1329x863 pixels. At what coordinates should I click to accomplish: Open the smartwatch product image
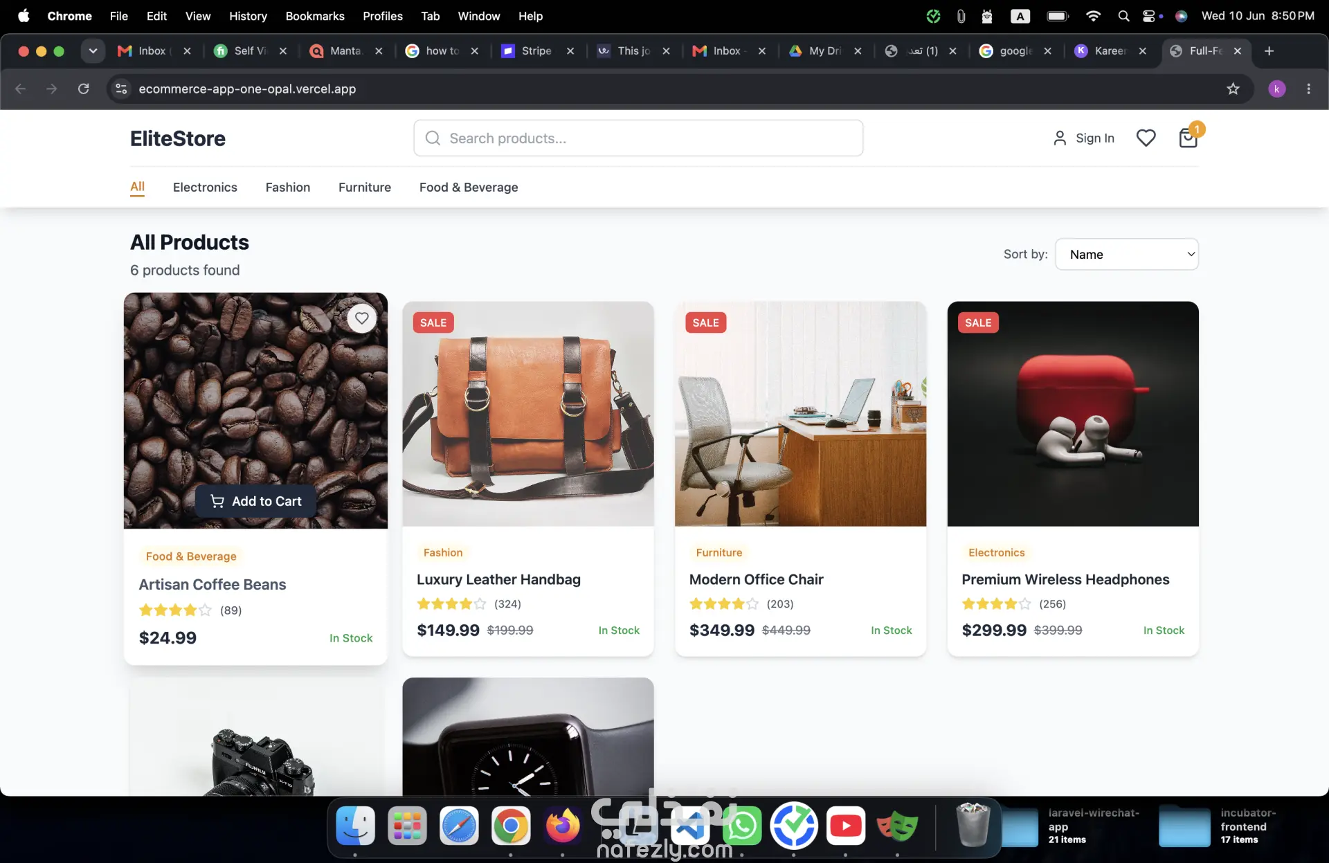528,736
